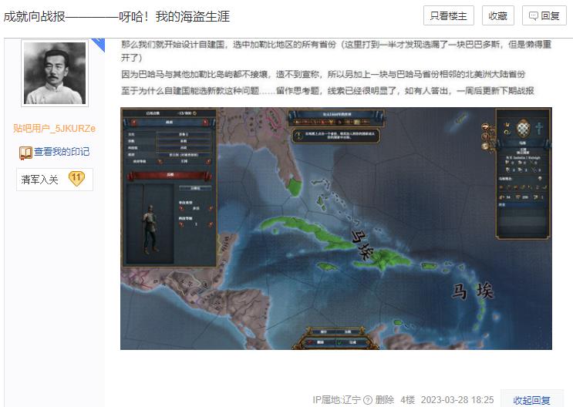The width and height of the screenshot is (573, 407).
Task: Click the blue corner ribbon on author panel
Action: (x=99, y=44)
